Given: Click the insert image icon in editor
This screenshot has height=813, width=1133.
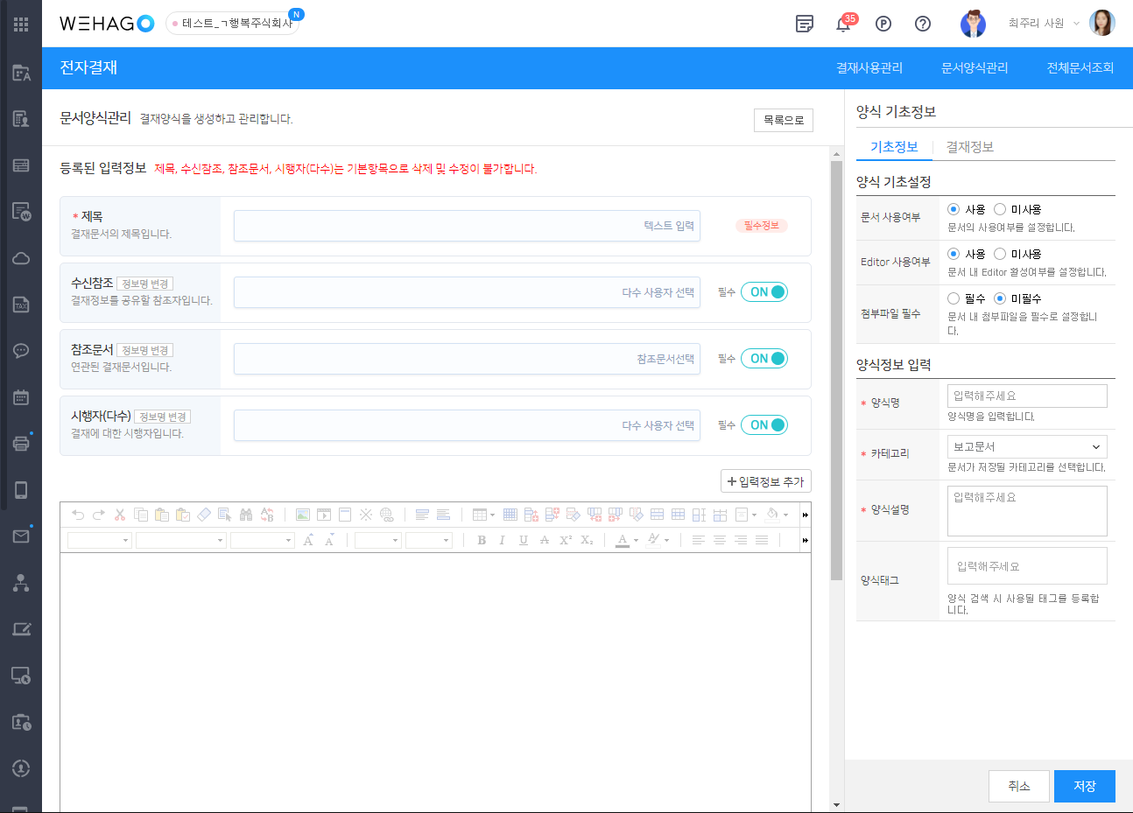Looking at the screenshot, I should tap(303, 515).
